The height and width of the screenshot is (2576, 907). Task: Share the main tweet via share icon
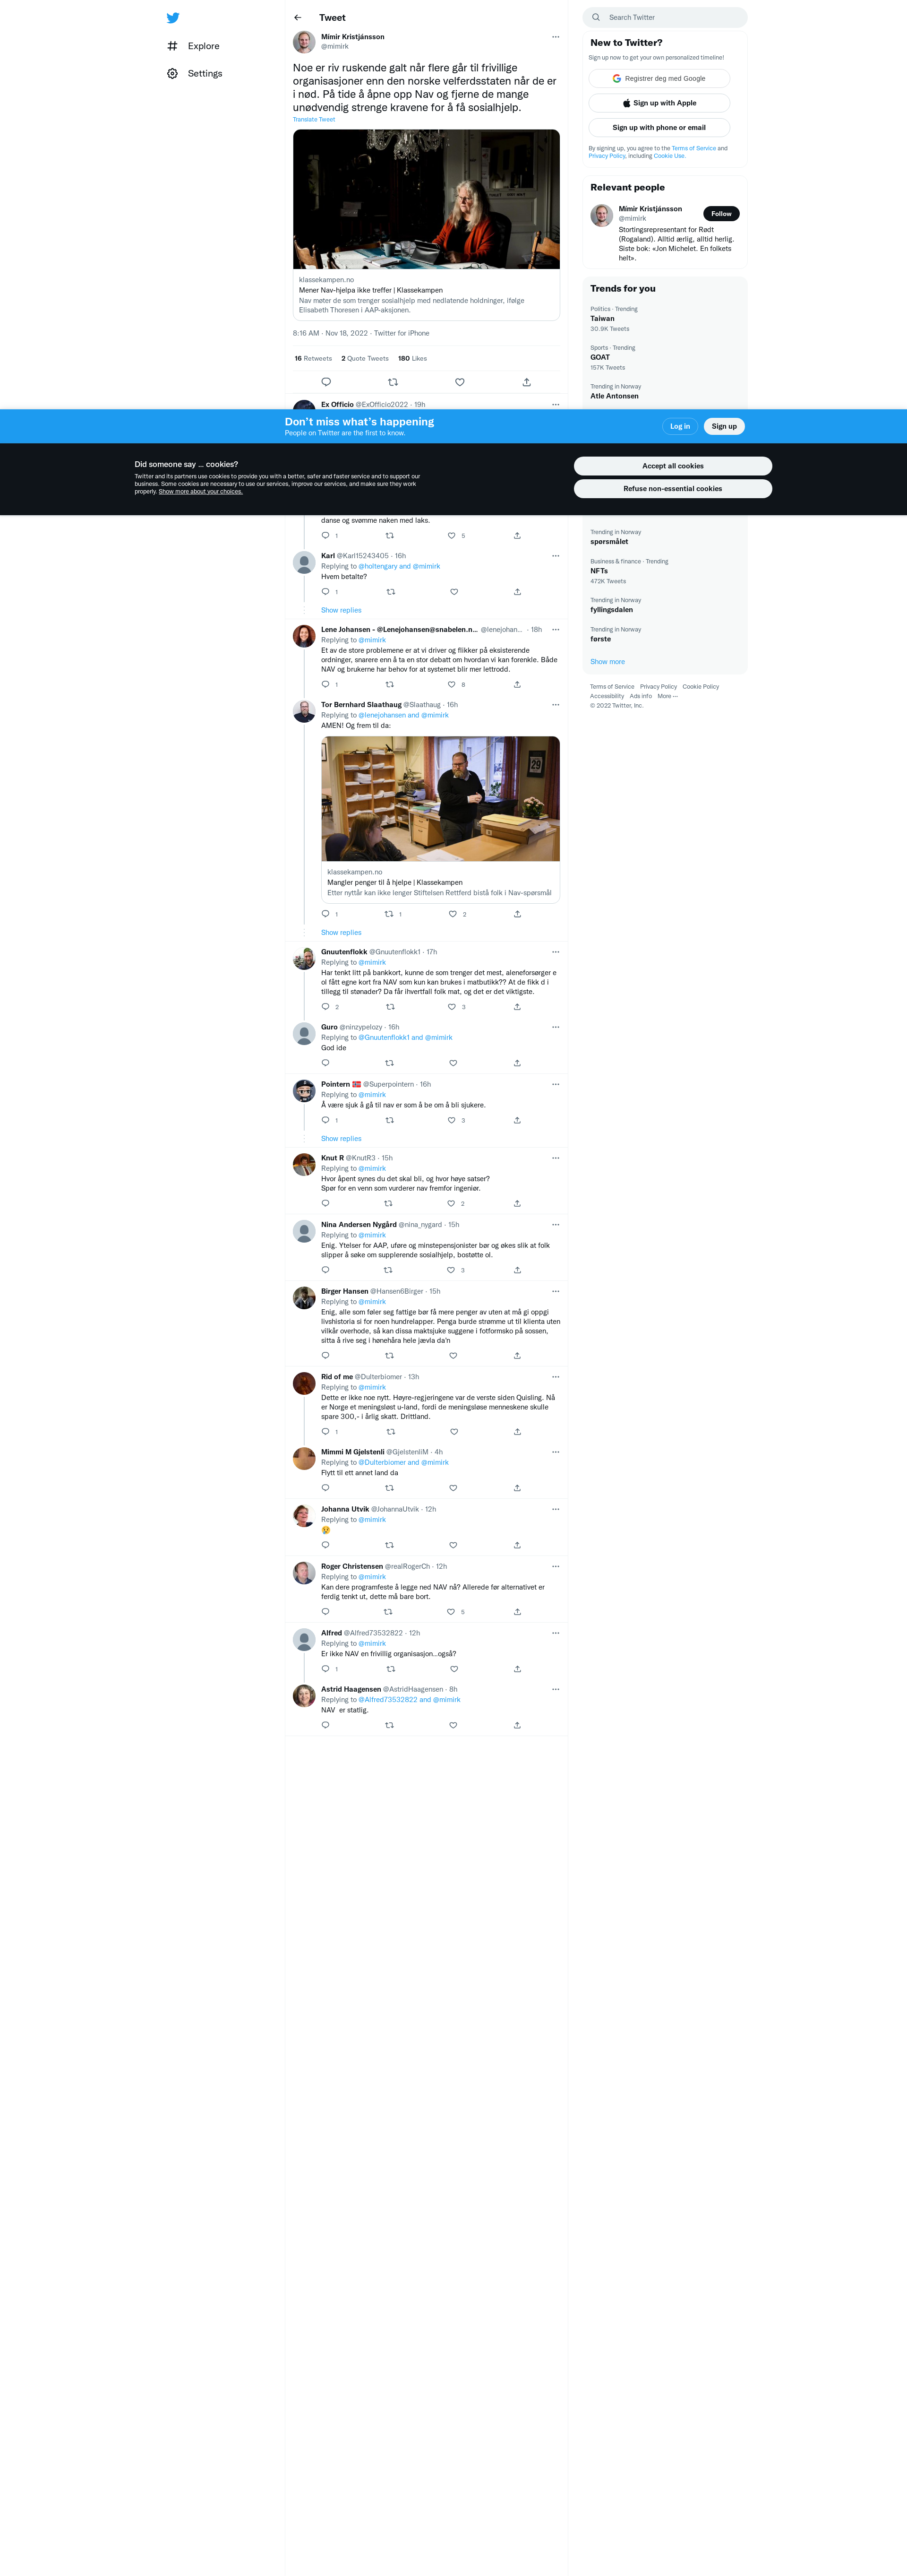coord(526,382)
